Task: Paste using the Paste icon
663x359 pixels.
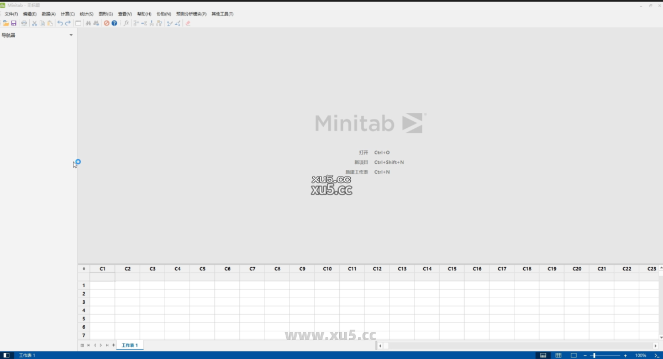Action: point(51,23)
